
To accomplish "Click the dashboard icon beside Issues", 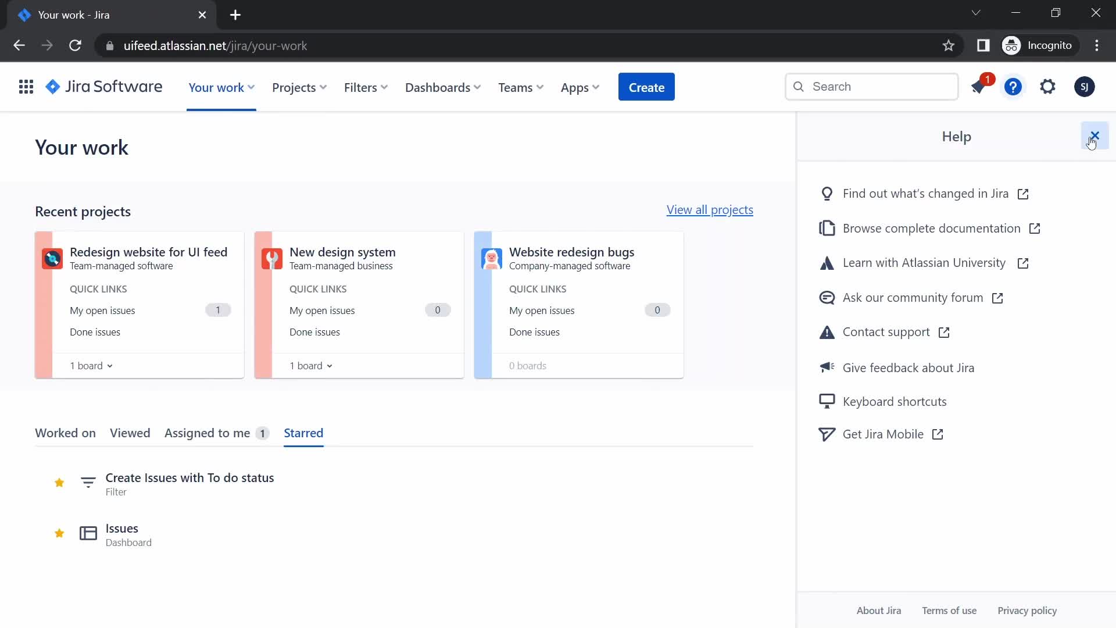I will pyautogui.click(x=88, y=533).
